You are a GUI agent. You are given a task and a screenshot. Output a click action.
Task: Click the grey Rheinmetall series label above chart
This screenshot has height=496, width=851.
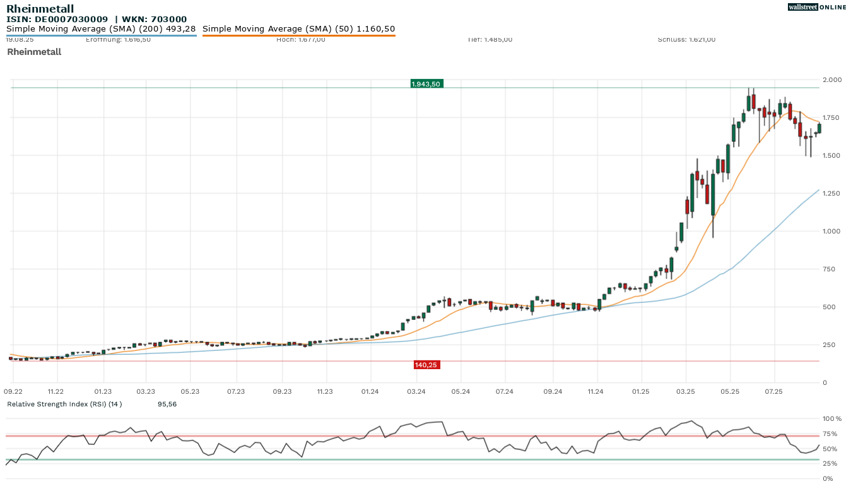(34, 52)
